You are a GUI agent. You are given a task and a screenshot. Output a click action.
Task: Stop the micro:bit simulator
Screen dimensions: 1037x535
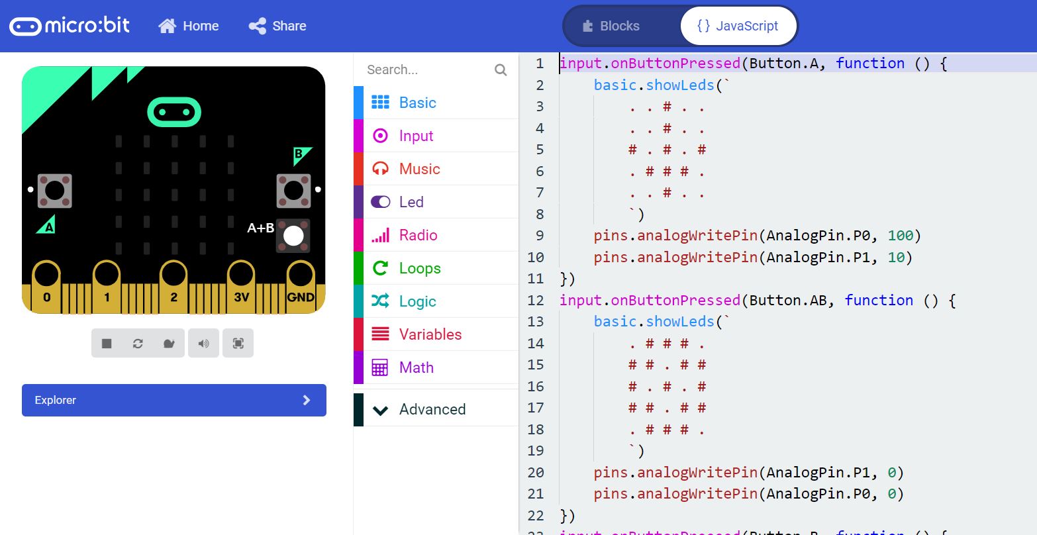[x=107, y=343]
